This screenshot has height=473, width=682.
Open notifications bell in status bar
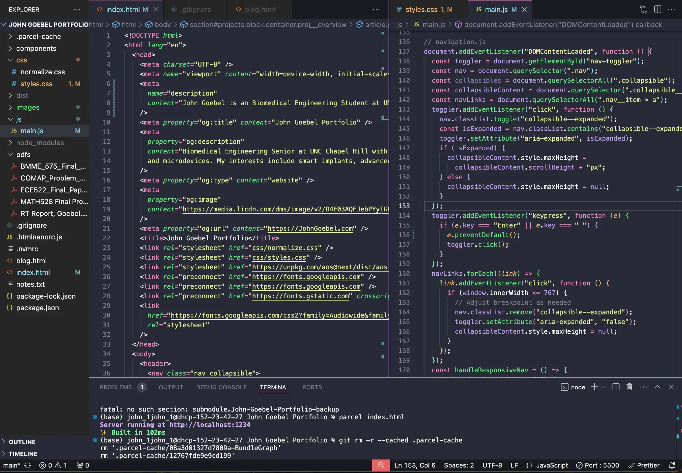pyautogui.click(x=672, y=465)
